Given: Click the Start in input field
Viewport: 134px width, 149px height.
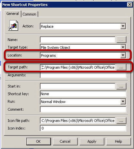Looking at the screenshot, I should pyautogui.click(x=78, y=86).
